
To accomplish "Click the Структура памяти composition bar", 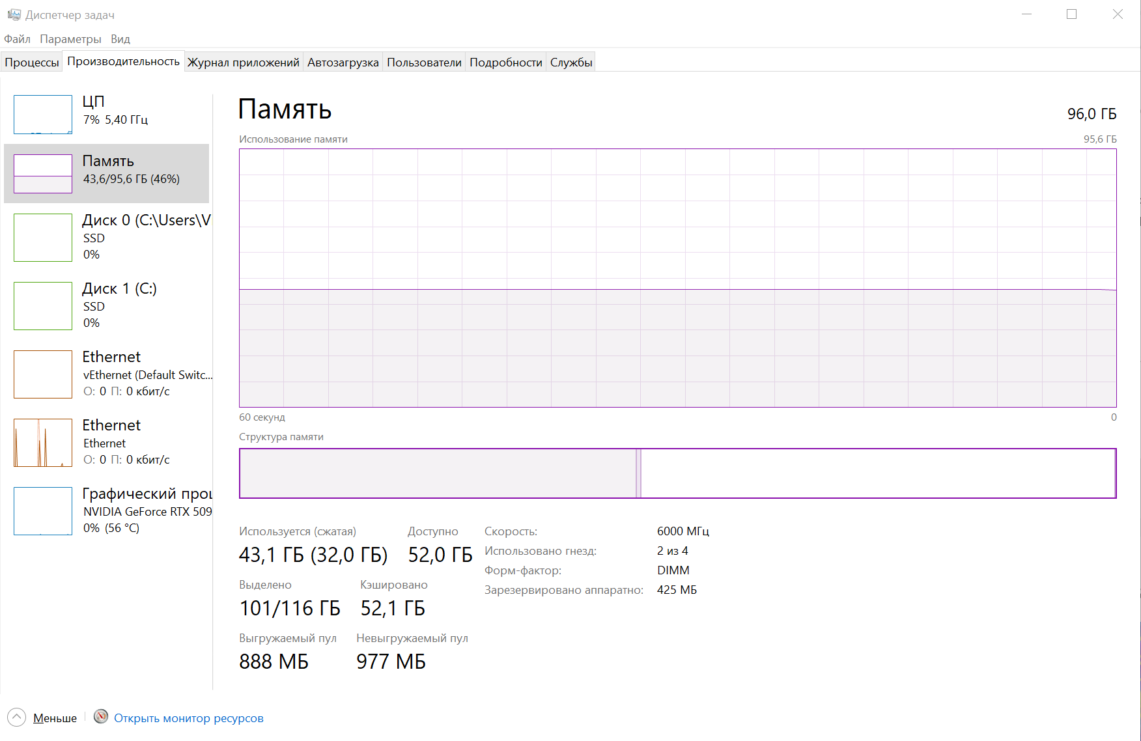I will (x=677, y=473).
